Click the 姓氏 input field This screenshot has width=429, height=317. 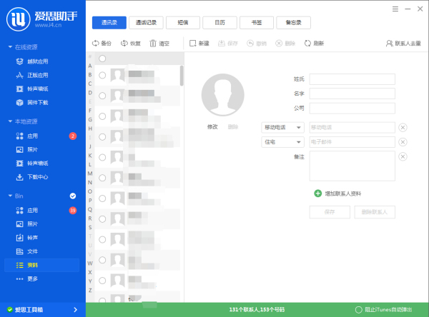point(352,79)
